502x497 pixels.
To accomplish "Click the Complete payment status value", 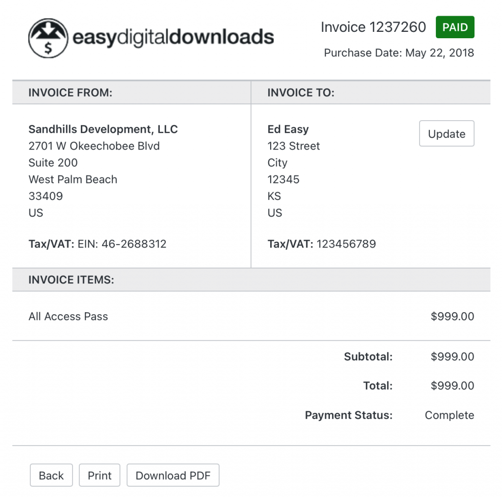I will pos(449,416).
